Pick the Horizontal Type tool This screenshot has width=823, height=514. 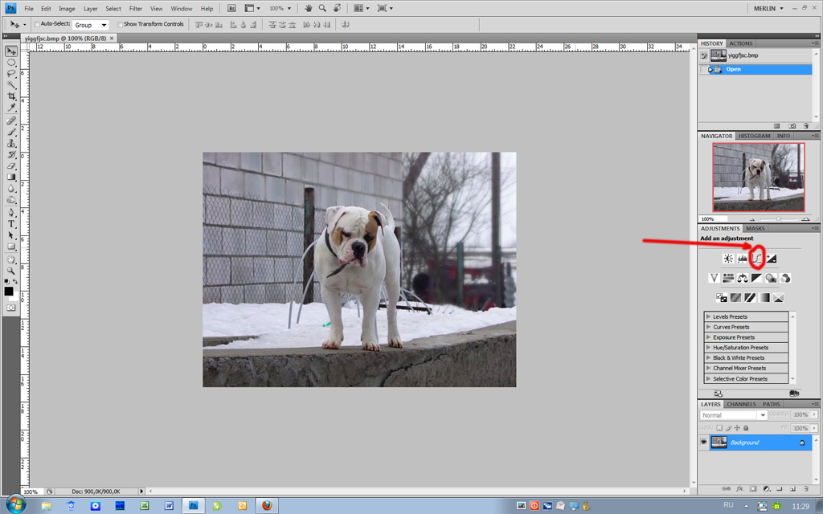(x=11, y=224)
